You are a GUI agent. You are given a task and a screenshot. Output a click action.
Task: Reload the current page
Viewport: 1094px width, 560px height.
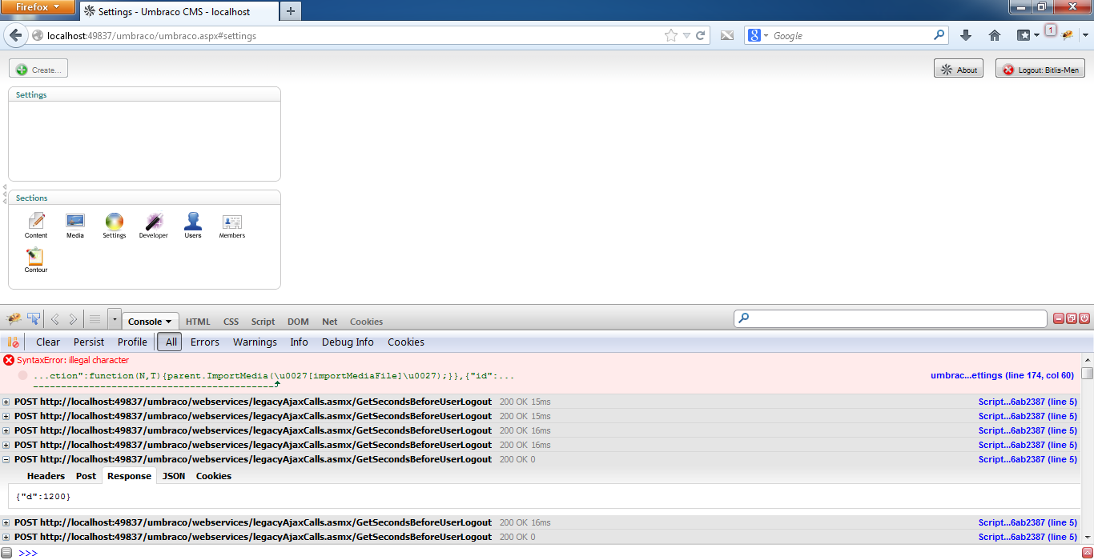click(700, 35)
